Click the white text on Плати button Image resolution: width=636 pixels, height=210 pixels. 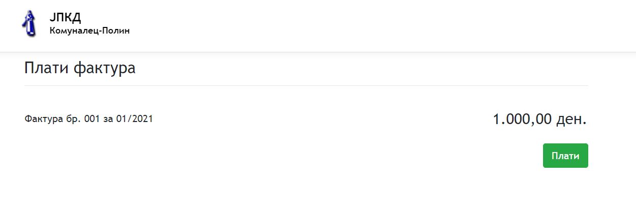pos(565,156)
